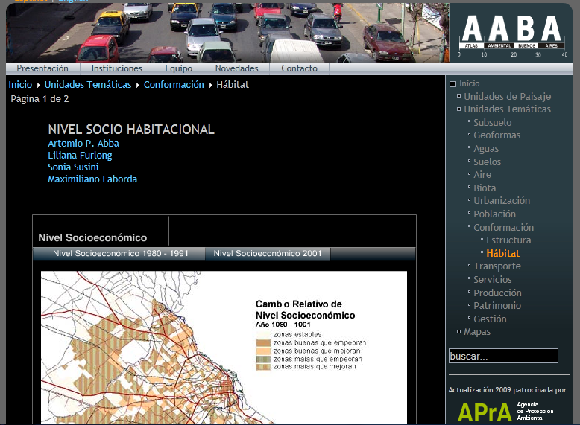Select Unidades Temáticas in the sidebar
Screen dimensions: 580x425
tap(507, 109)
